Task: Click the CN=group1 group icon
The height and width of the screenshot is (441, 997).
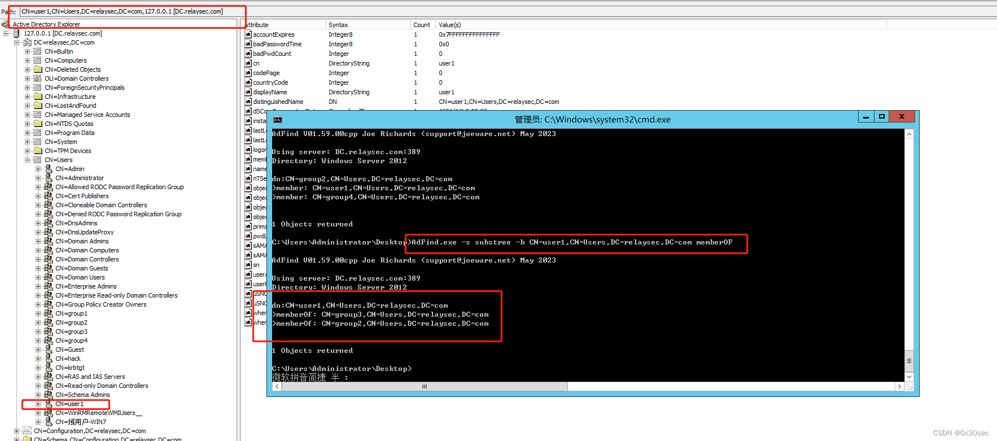Action: click(49, 313)
